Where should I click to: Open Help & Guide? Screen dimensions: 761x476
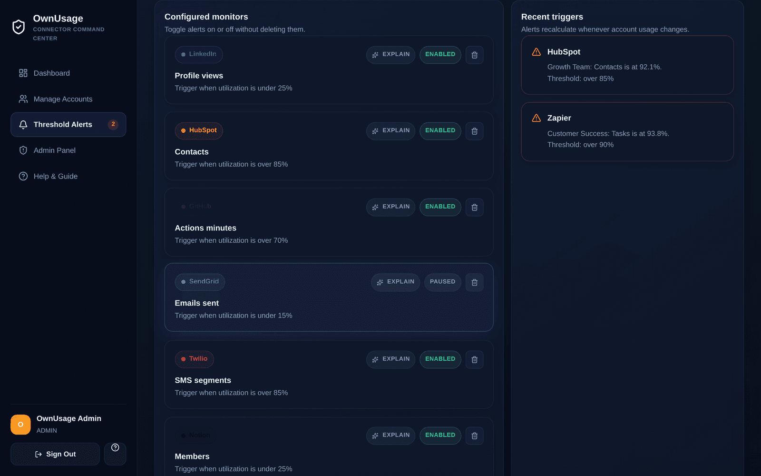click(x=68, y=176)
